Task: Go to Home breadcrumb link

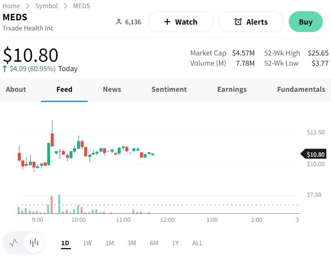Action: pos(11,6)
